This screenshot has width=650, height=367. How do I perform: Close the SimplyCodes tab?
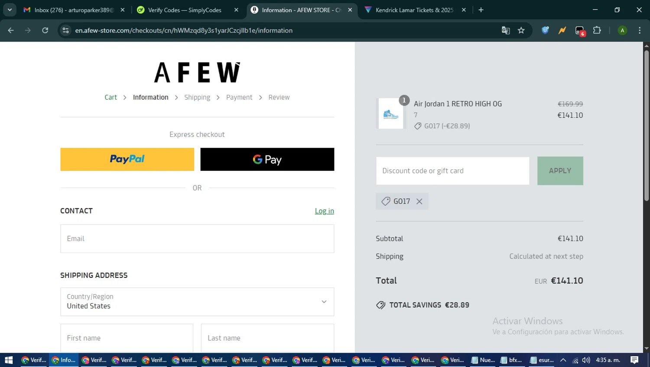pos(236,10)
